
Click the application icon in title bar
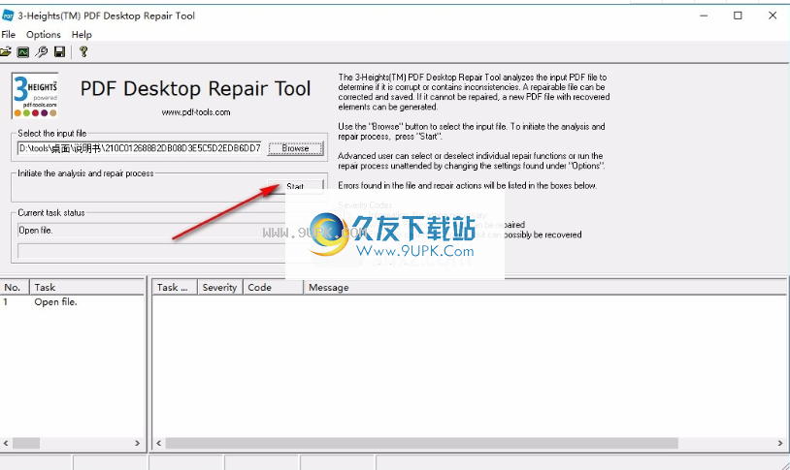8,16
